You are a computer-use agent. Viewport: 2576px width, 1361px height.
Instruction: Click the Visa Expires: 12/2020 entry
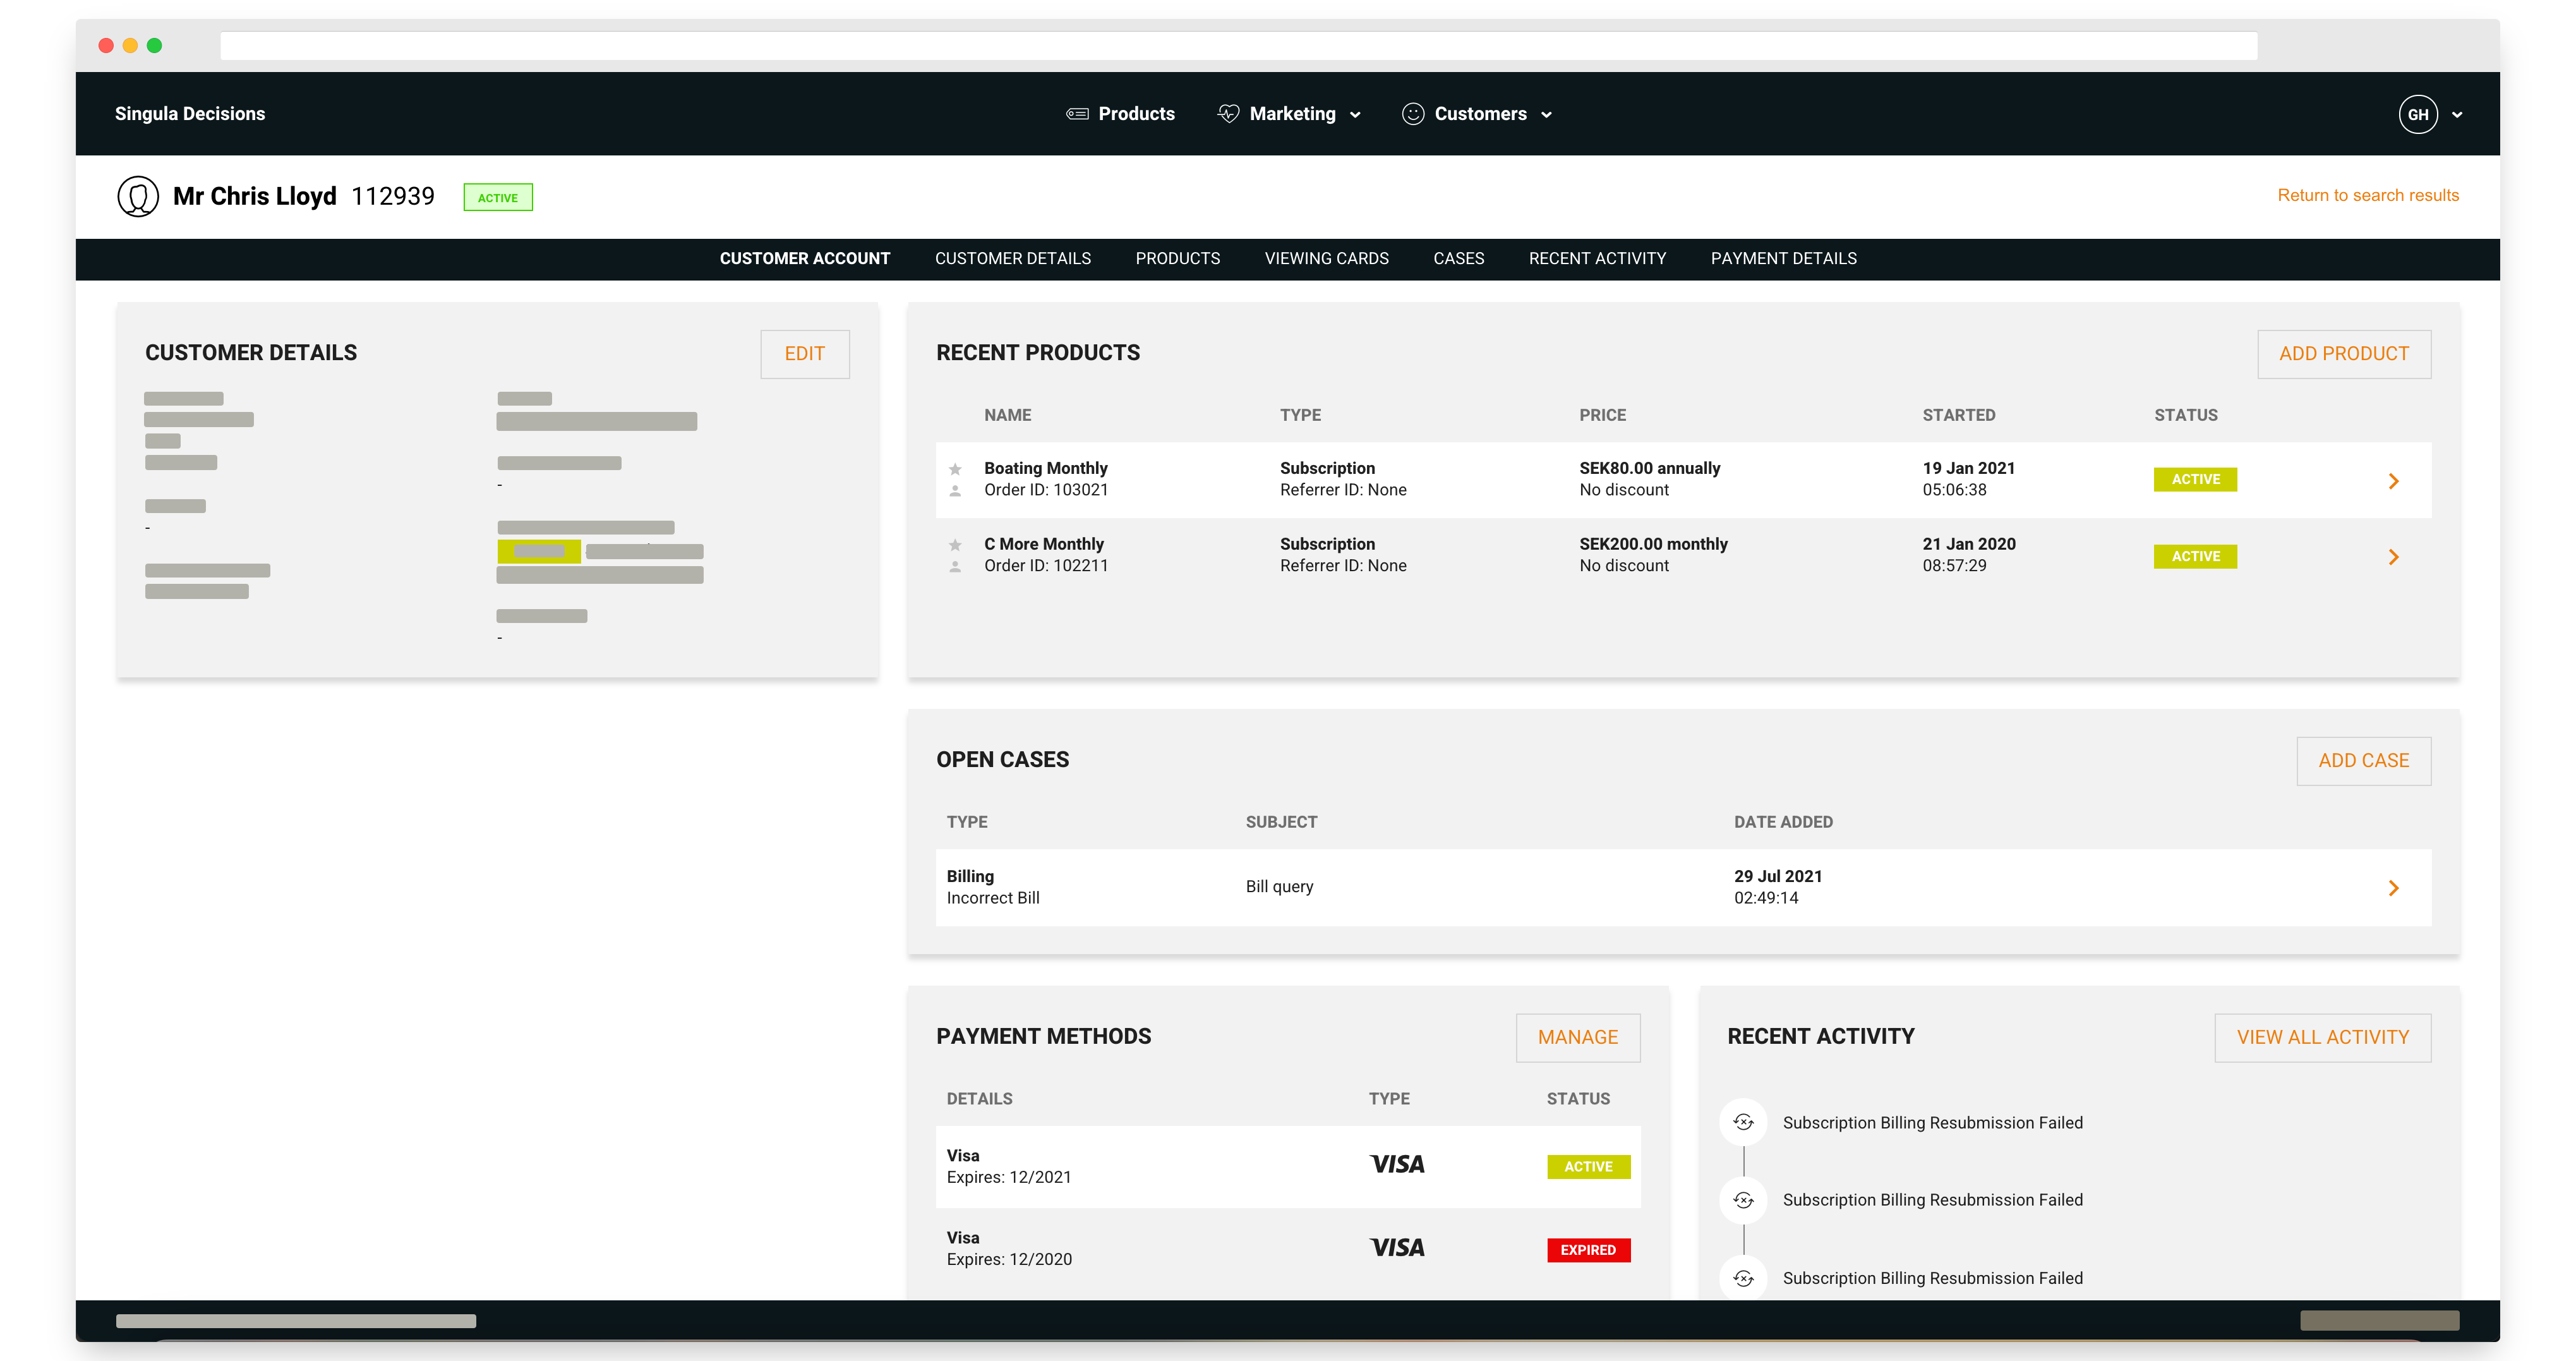point(1008,1248)
